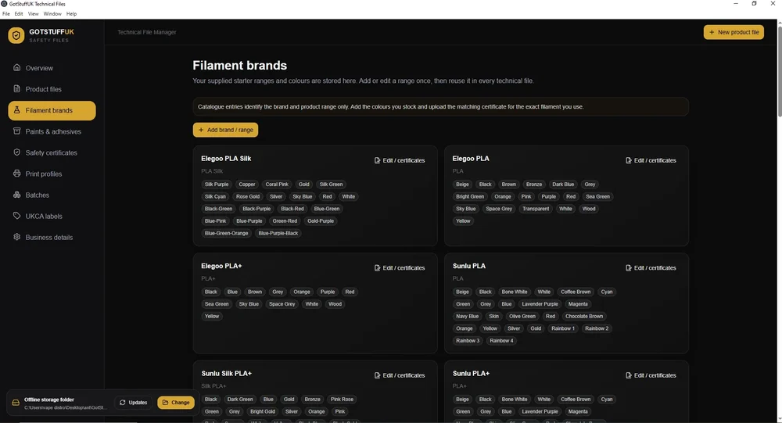The image size is (782, 423).
Task: Select the Safety certificates shield icon
Action: (x=17, y=152)
